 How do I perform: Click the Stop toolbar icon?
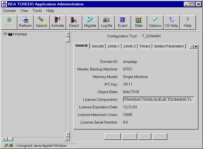click(x=9, y=22)
